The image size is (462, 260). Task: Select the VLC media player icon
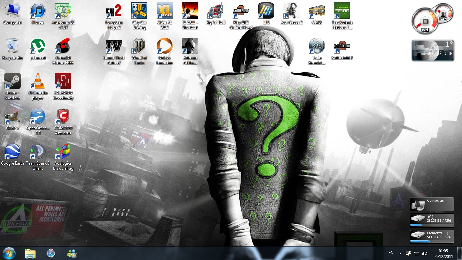pos(38,87)
